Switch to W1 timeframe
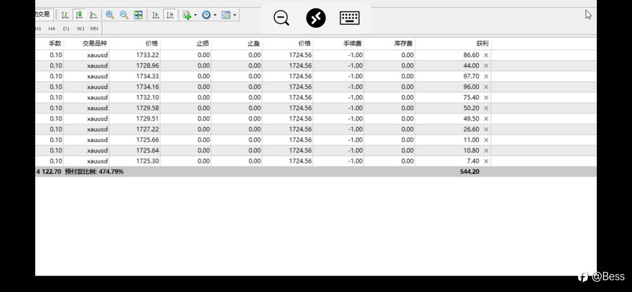 tap(80, 29)
